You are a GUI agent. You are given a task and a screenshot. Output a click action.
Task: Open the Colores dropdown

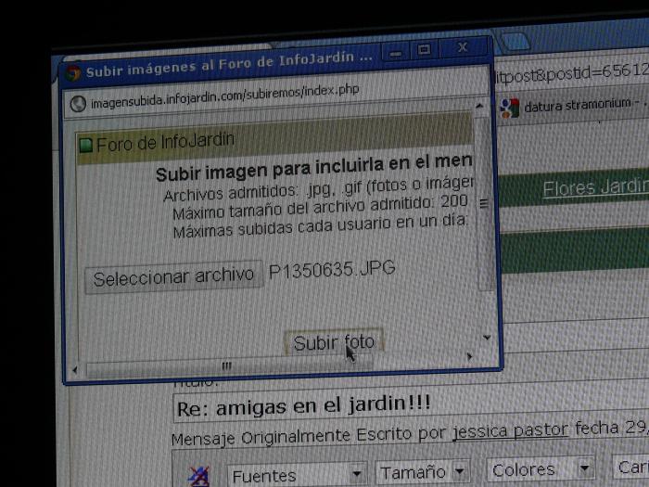(541, 469)
